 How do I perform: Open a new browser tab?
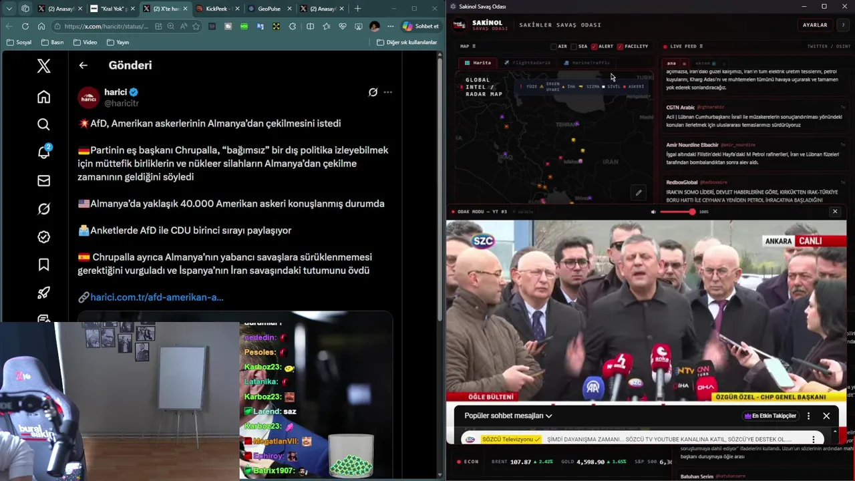click(357, 9)
